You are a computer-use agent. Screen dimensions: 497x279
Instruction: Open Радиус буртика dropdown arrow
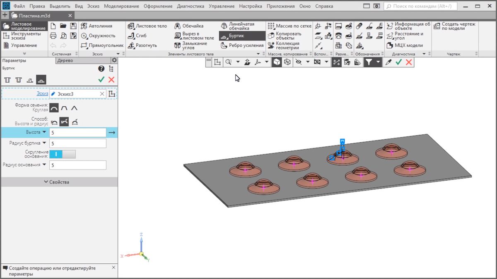44,143
